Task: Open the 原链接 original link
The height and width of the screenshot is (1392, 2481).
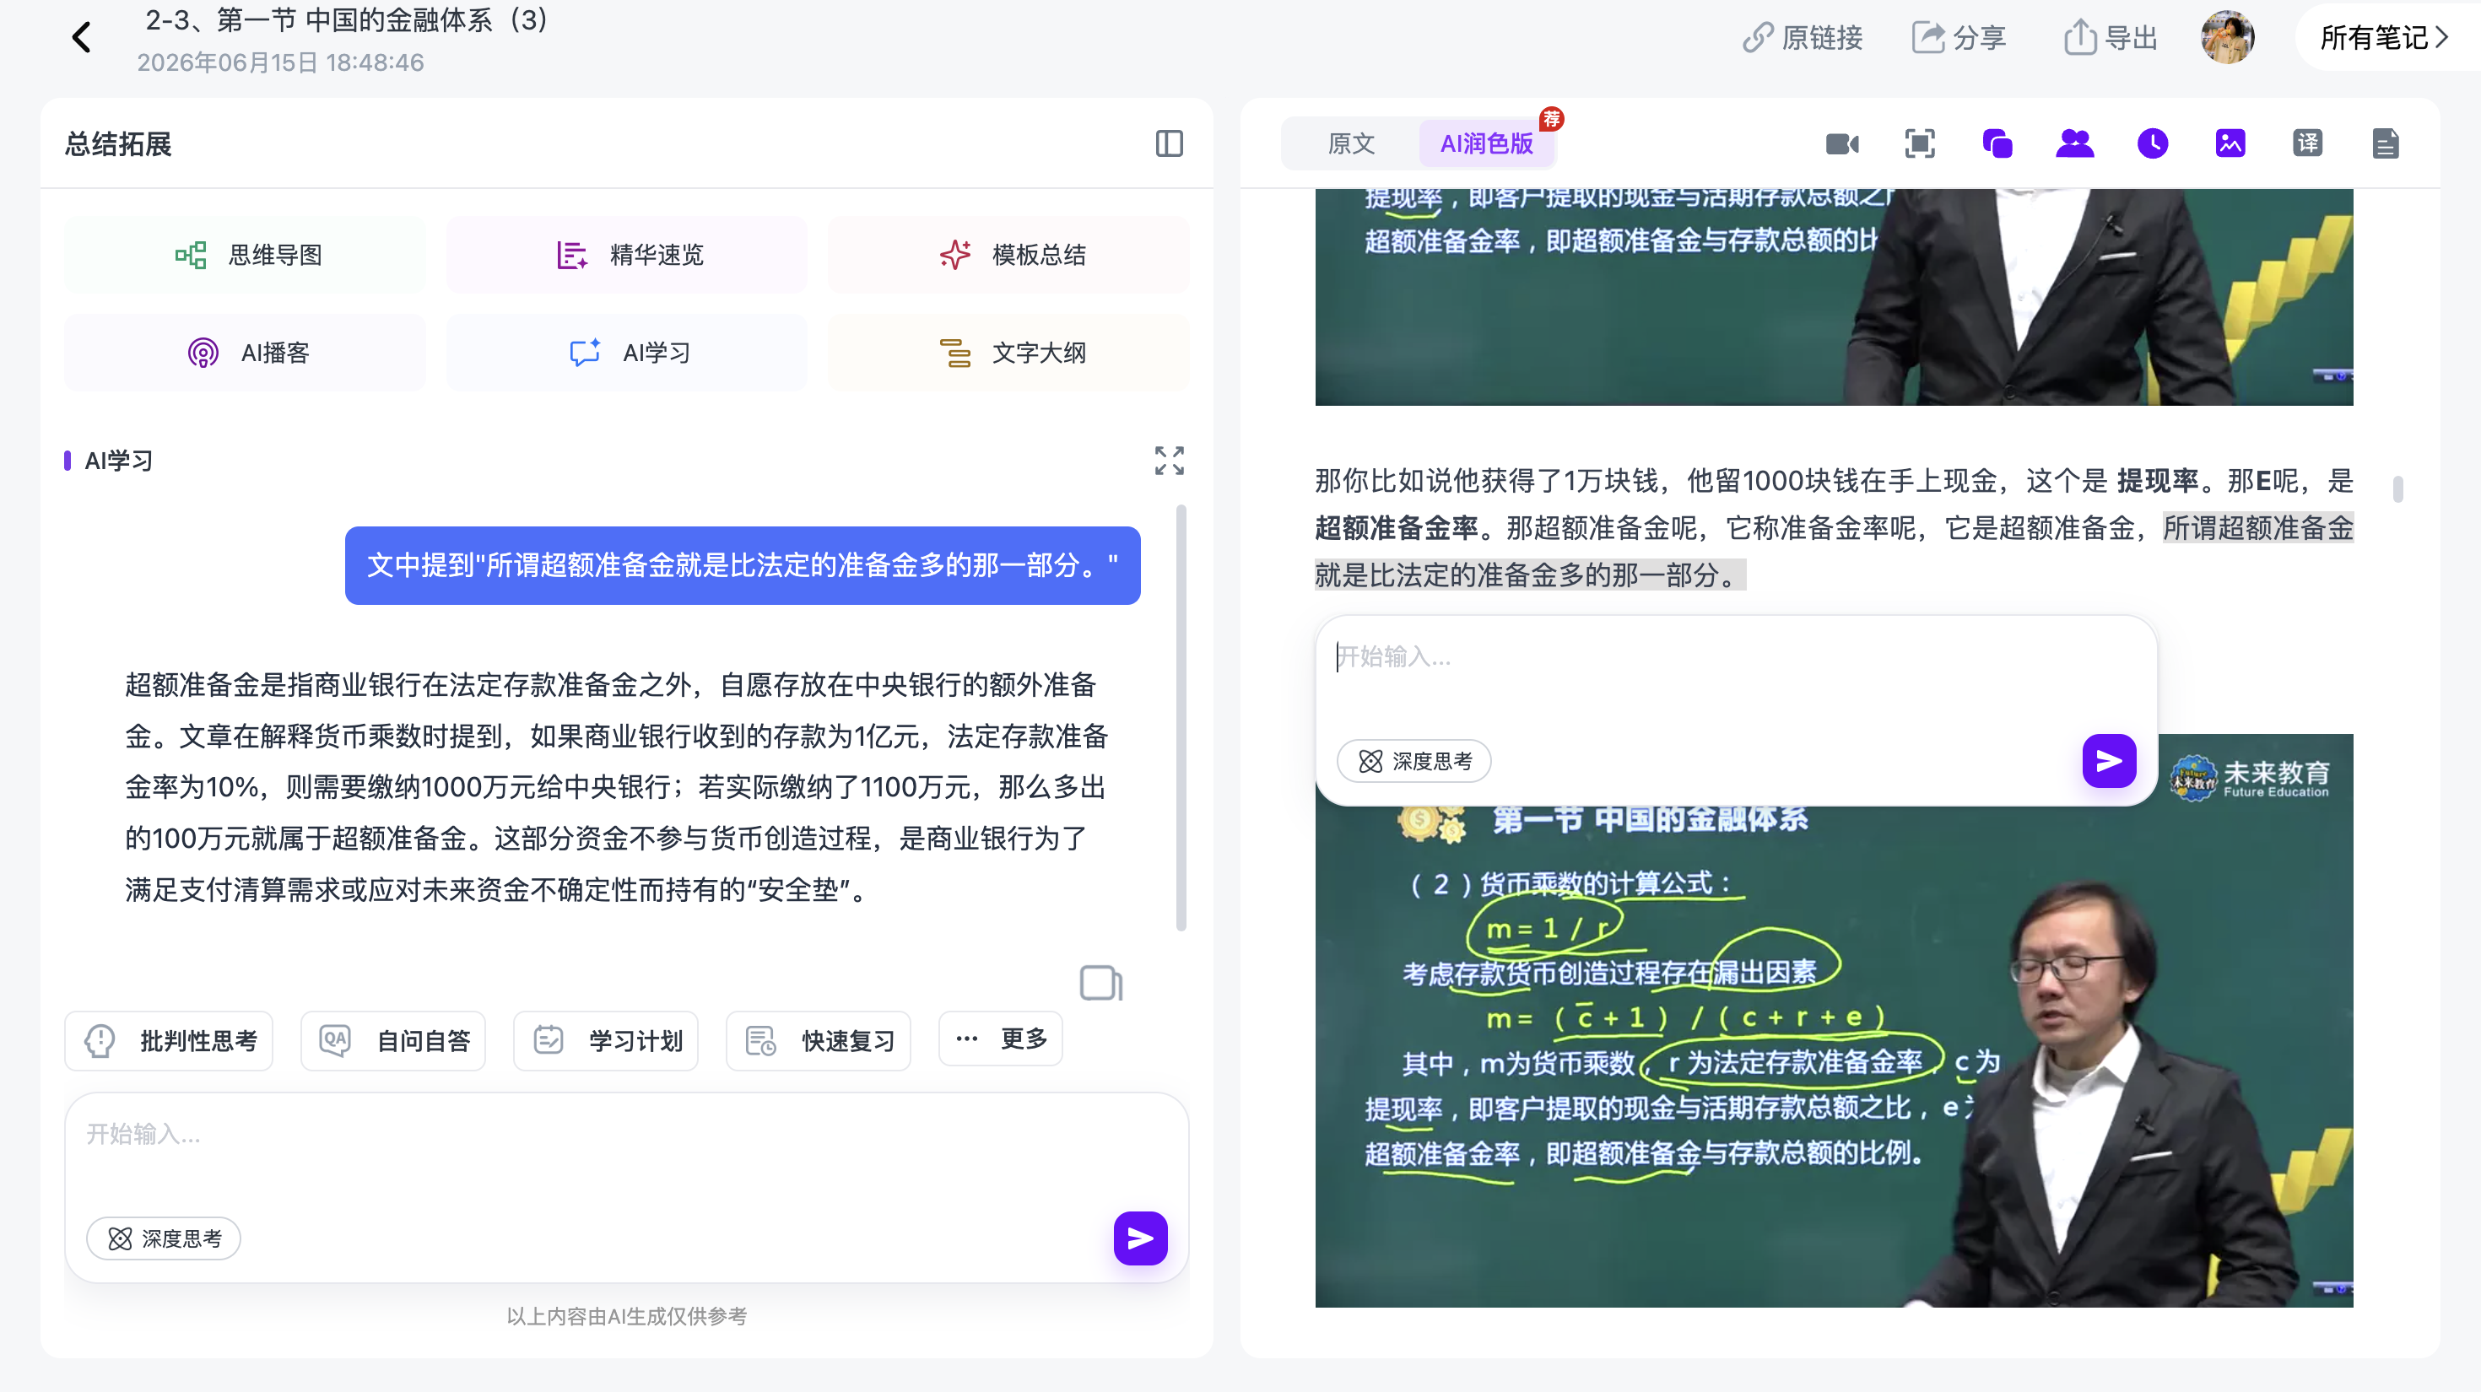Action: [1802, 38]
